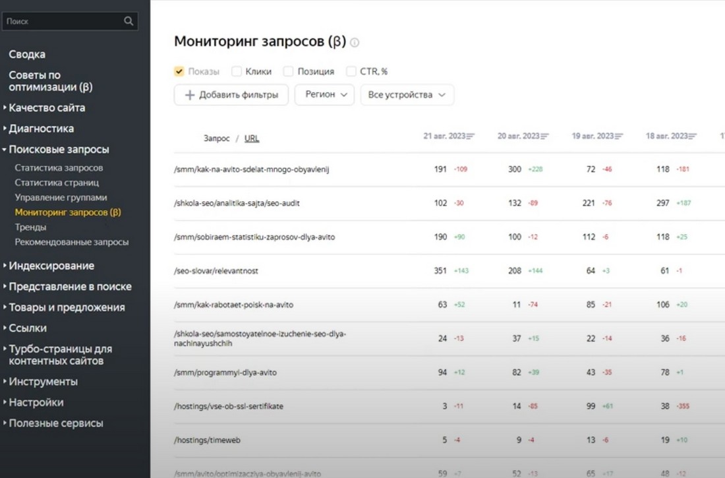Expand the Индексирование section
The height and width of the screenshot is (478, 725).
(53, 265)
